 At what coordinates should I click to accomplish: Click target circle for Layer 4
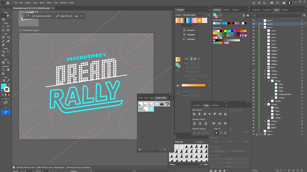point(302,20)
